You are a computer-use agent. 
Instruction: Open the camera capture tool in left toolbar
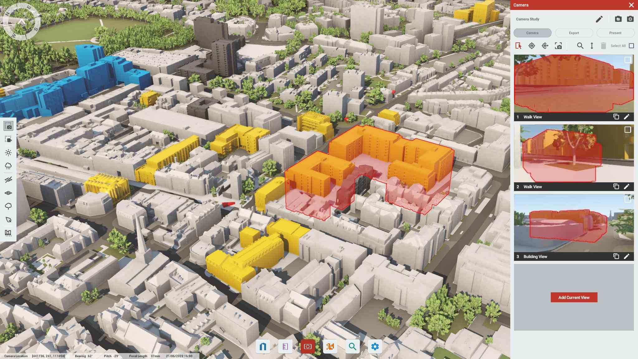point(8,126)
